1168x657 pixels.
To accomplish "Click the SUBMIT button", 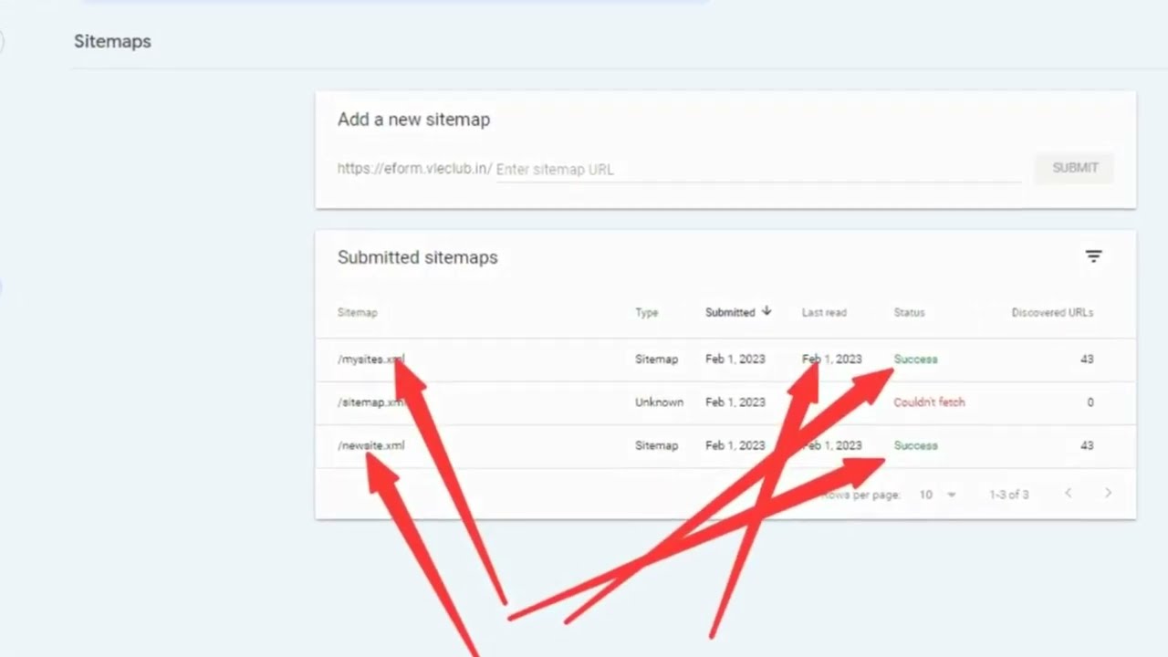I will (1075, 168).
